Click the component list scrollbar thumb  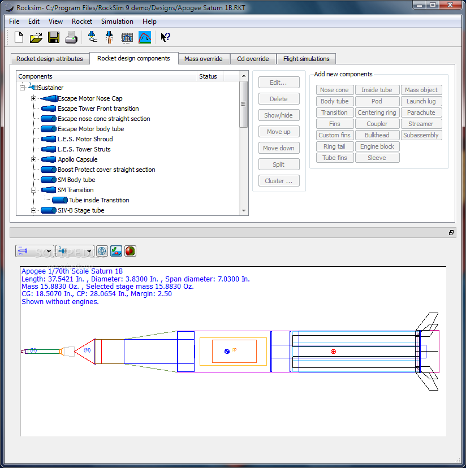tap(244, 104)
